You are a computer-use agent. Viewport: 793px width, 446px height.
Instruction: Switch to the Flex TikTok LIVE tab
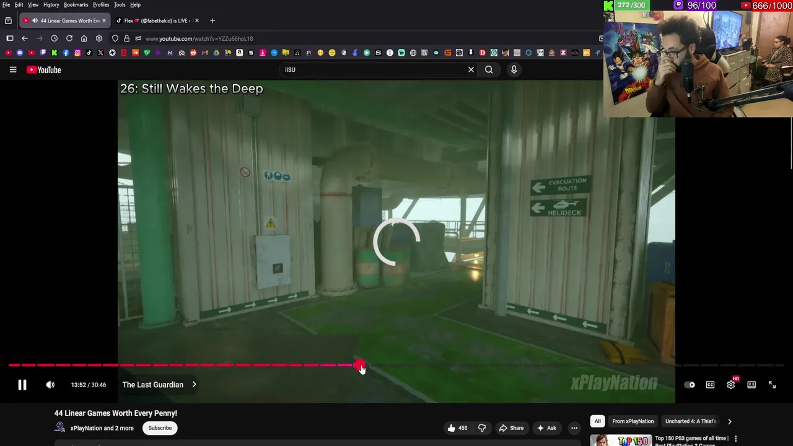[x=158, y=20]
